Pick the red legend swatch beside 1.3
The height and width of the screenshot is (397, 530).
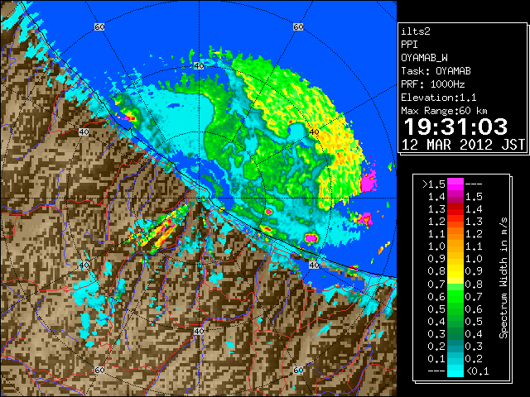click(x=455, y=209)
